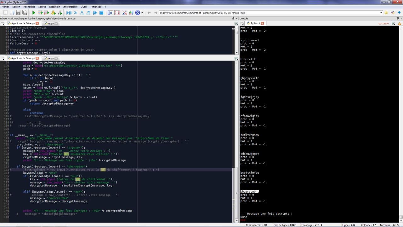Close the Éditeur pane
The width and height of the screenshot is (403, 227).
[x=236, y=19]
